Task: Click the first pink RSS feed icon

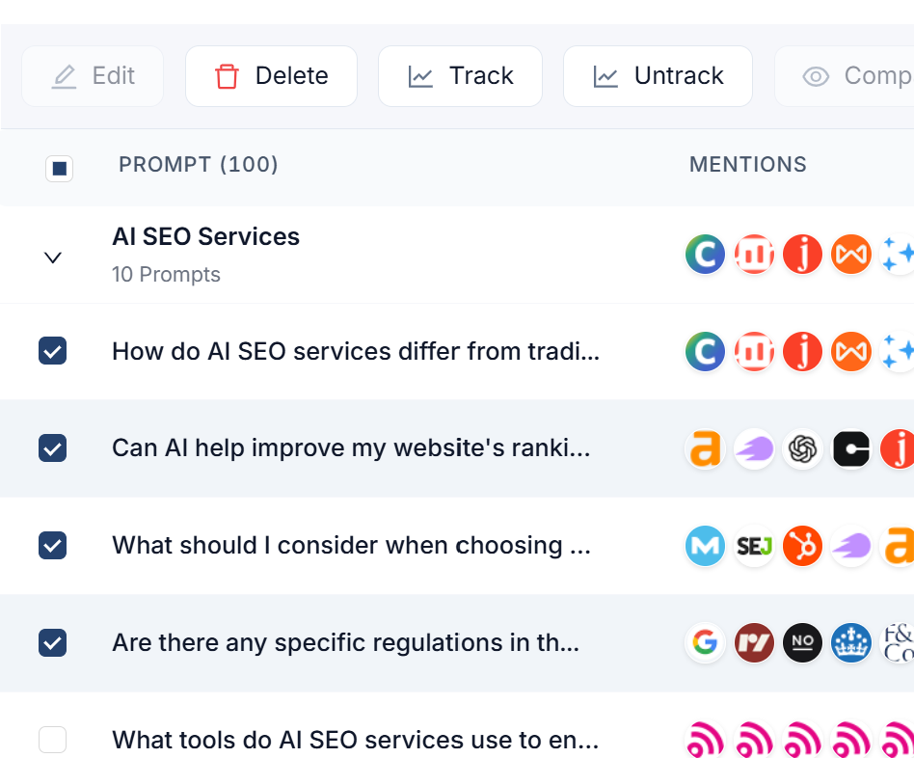Action: (705, 740)
